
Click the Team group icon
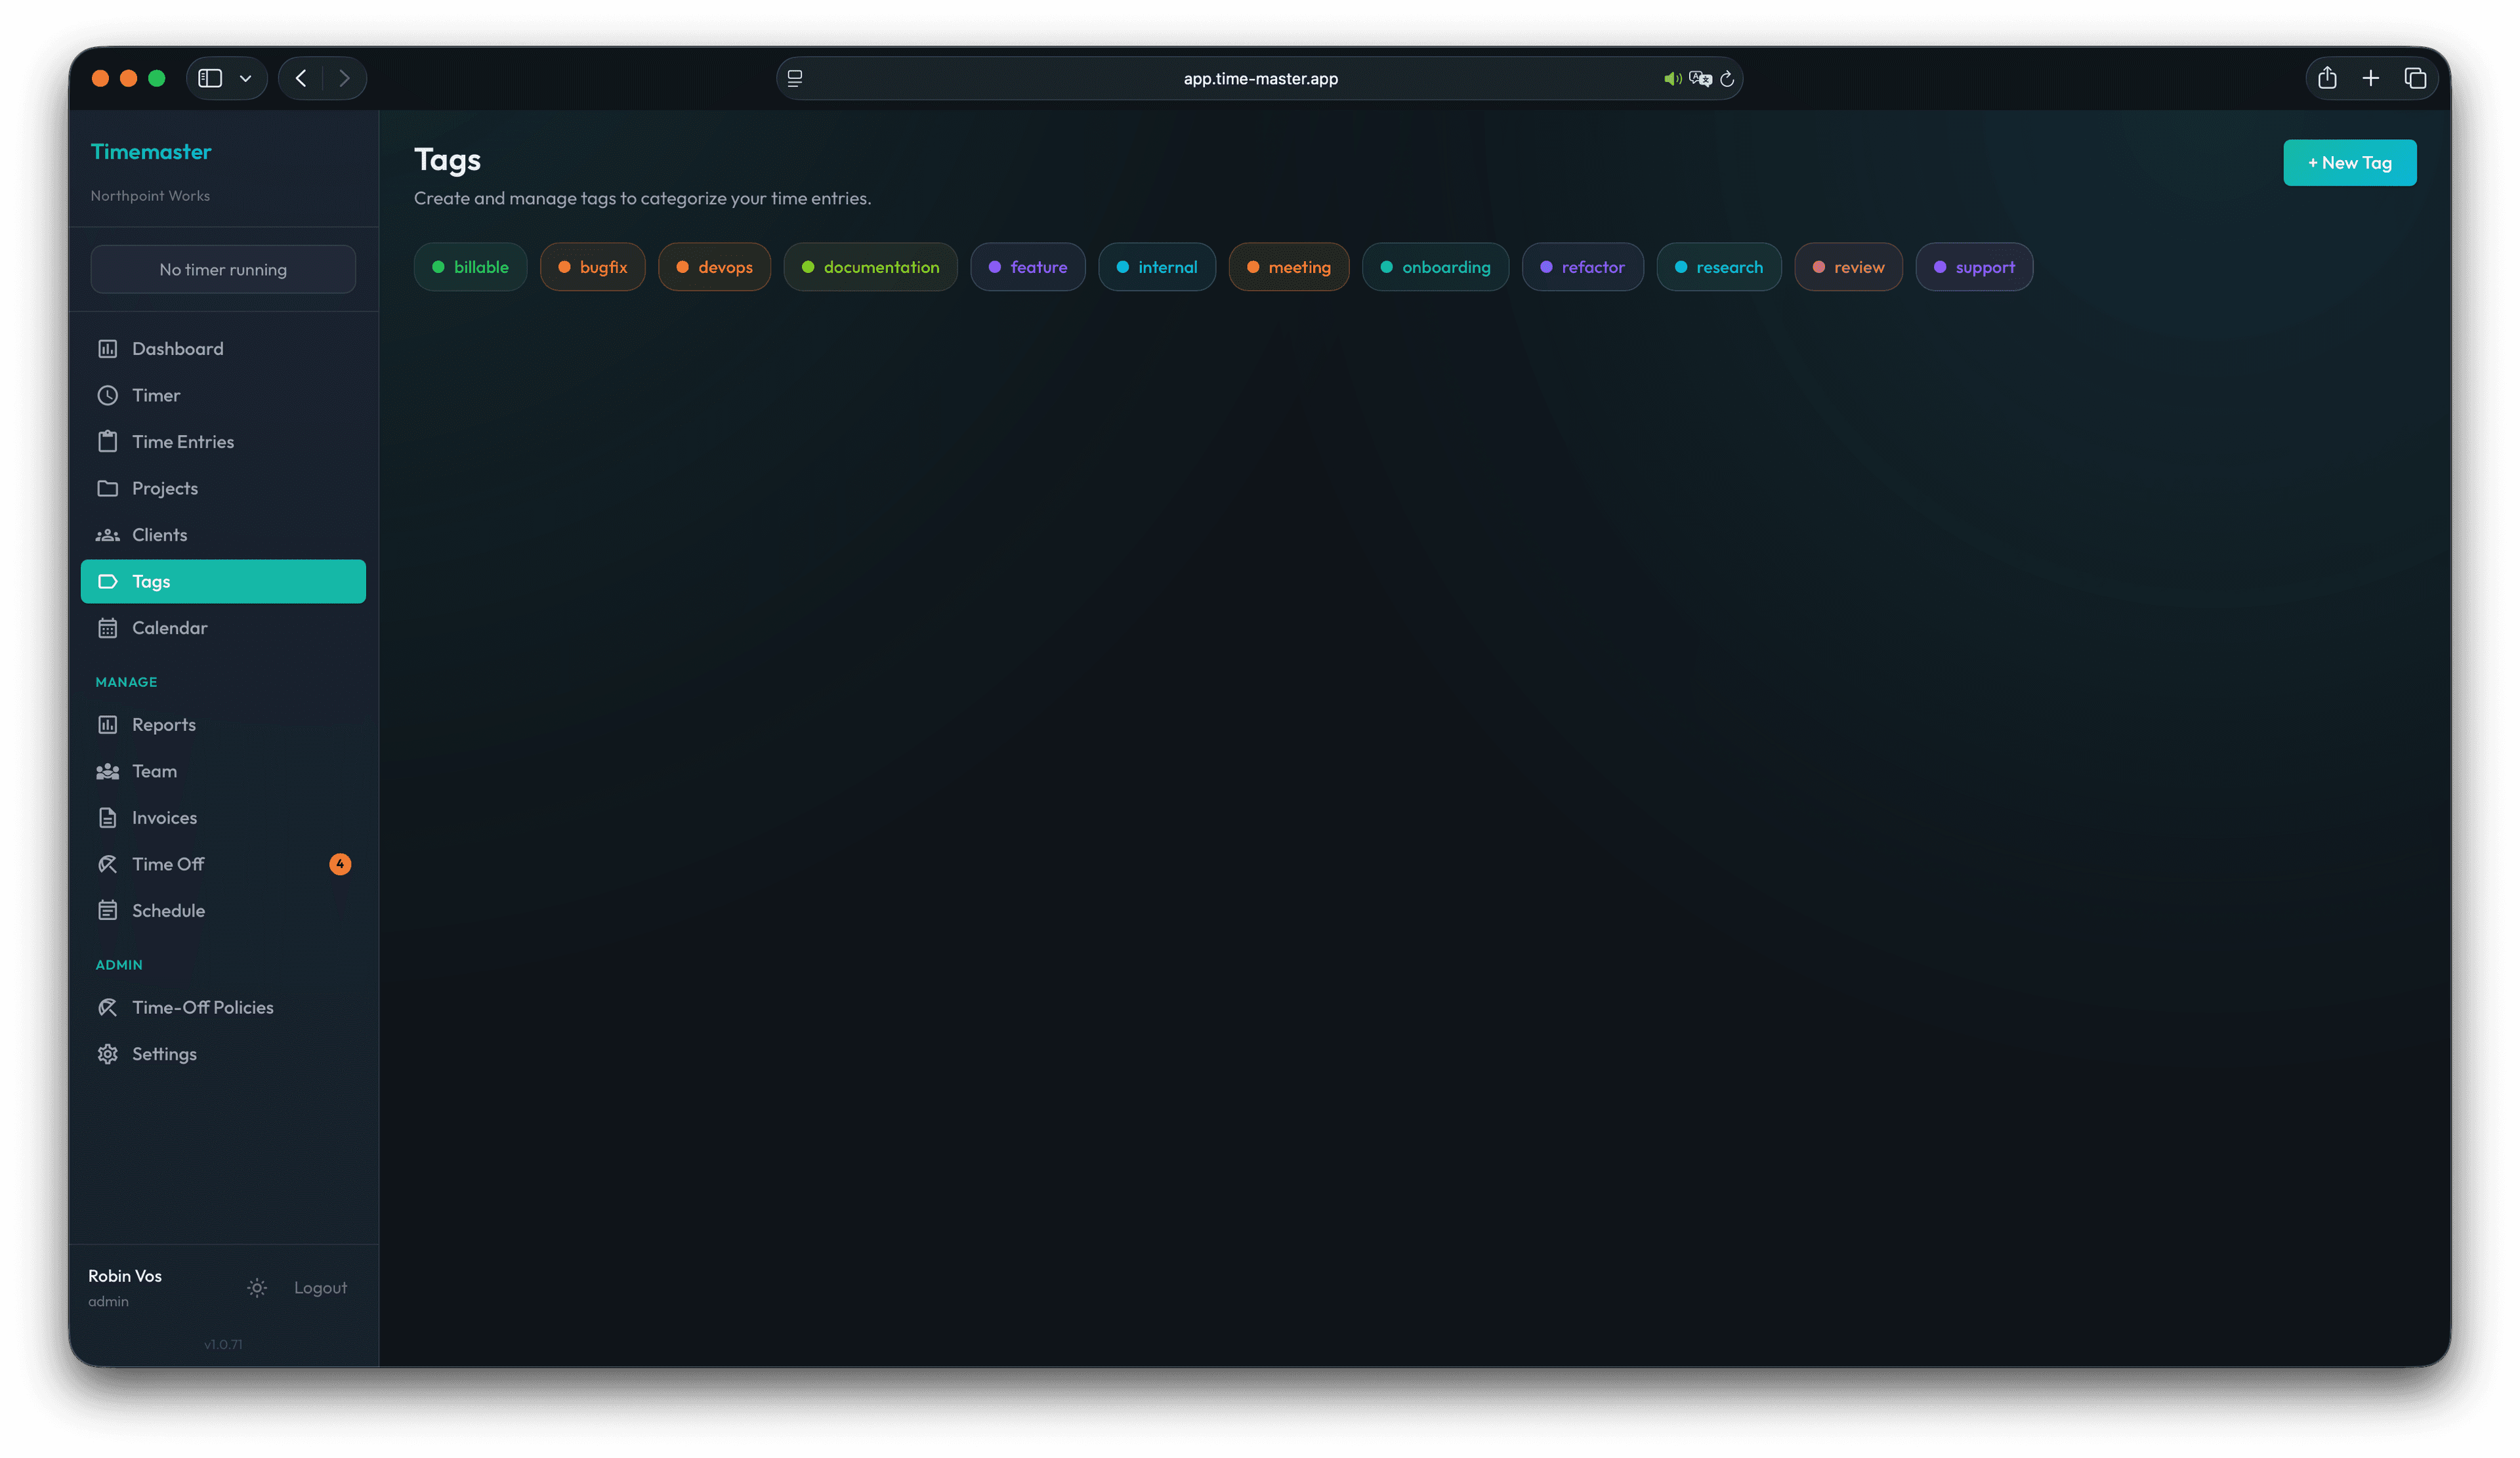(x=107, y=771)
